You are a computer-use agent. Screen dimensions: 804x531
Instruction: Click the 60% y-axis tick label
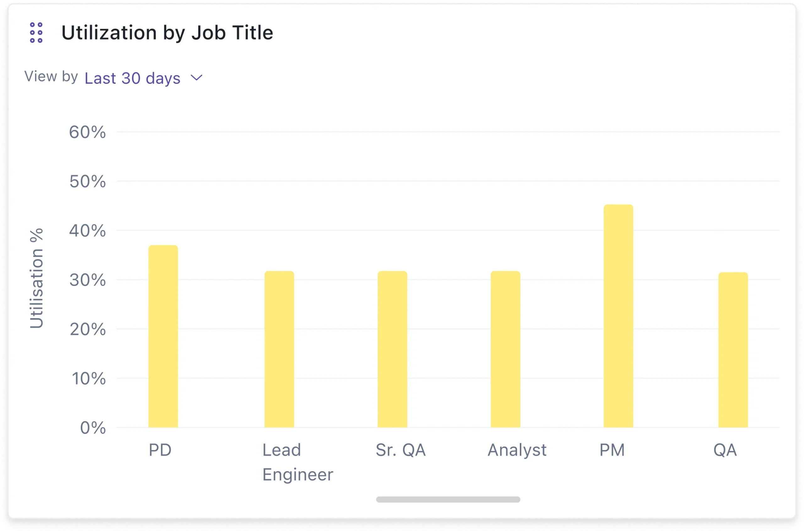point(87,132)
